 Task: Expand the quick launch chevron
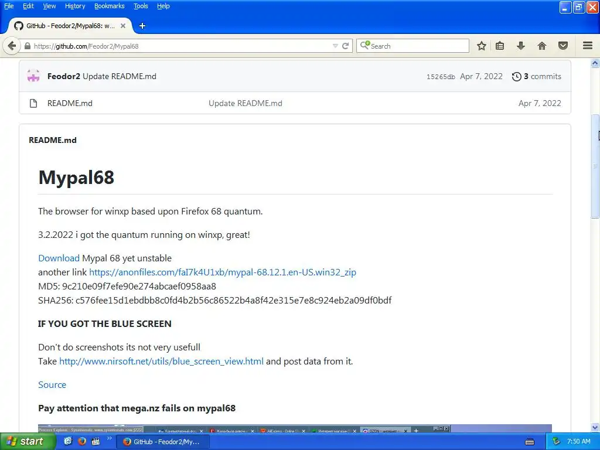pos(109,438)
